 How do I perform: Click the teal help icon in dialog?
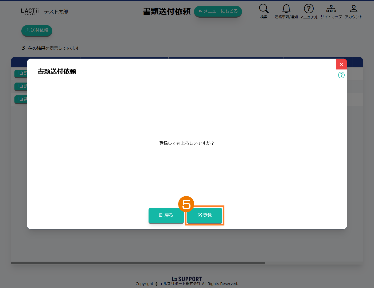tap(341, 75)
